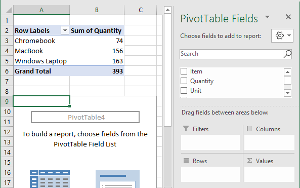Viewport: 300px width, 188px height.
Task: Open the Tools gear icon in PivotTable Fields
Action: point(280,35)
